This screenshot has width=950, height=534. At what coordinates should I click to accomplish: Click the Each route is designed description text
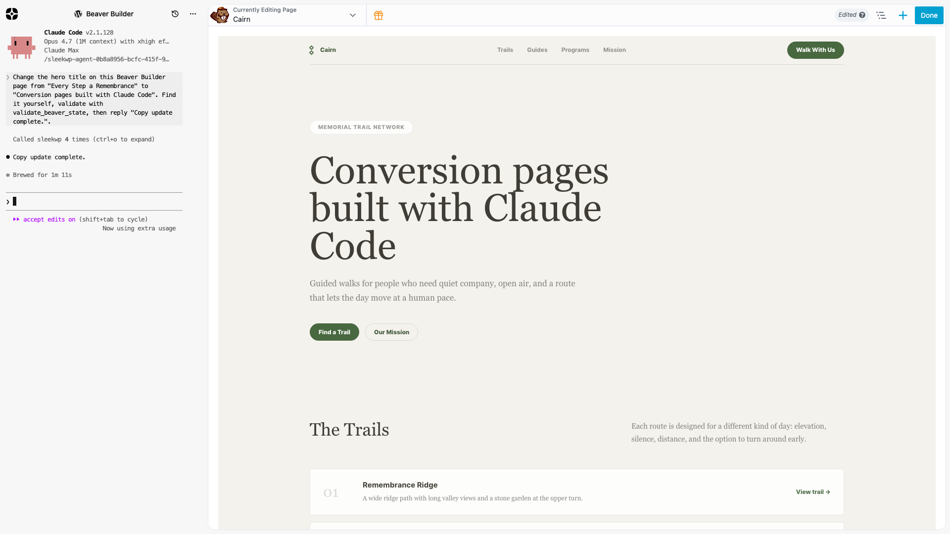[729, 433]
